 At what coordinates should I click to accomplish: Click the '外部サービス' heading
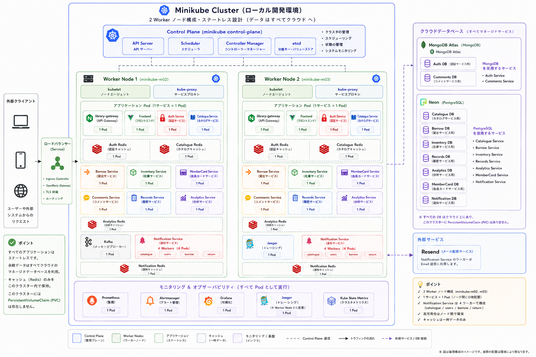[431, 240]
